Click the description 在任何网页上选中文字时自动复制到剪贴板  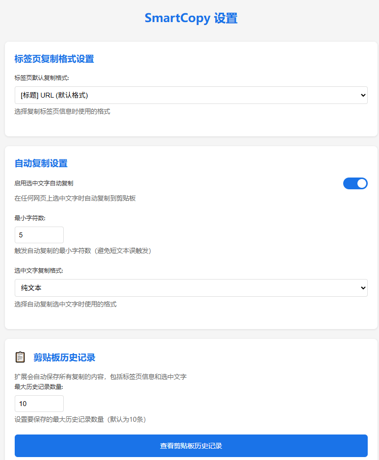click(x=75, y=198)
